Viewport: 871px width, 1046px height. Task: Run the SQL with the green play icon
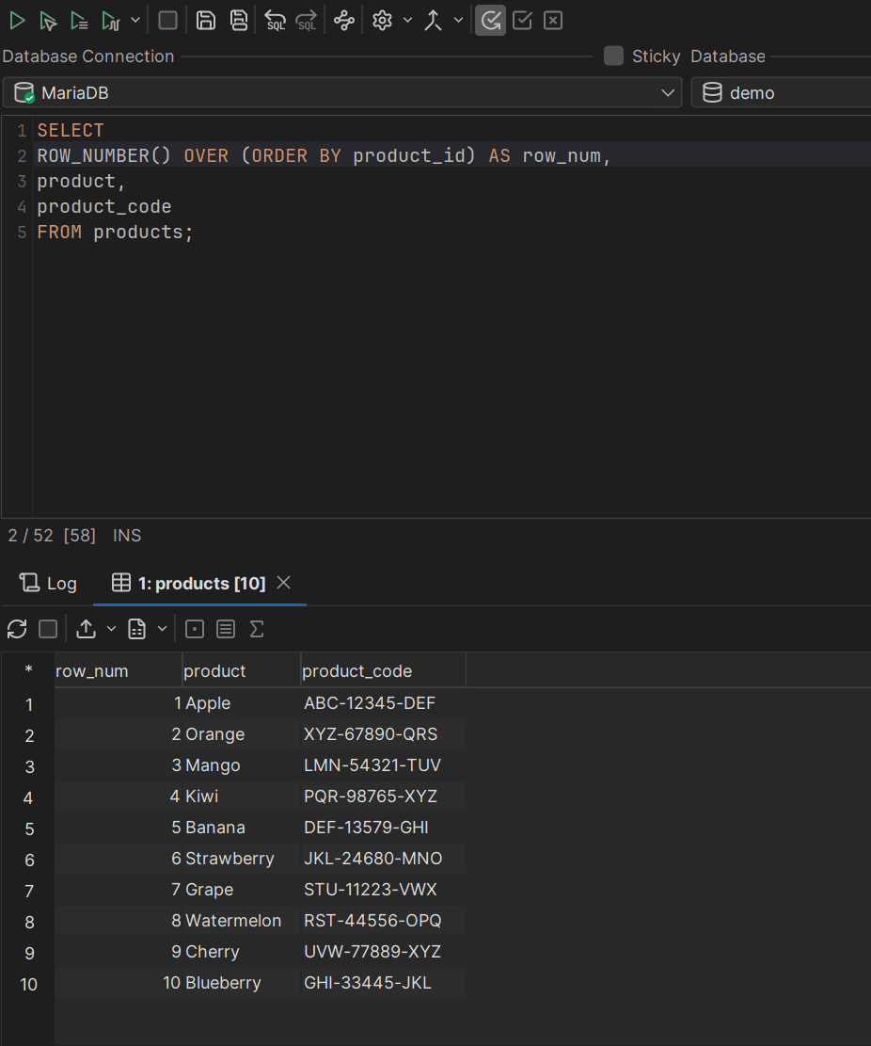17,21
